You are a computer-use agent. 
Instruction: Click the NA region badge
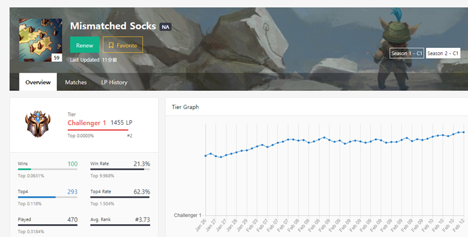pyautogui.click(x=165, y=27)
